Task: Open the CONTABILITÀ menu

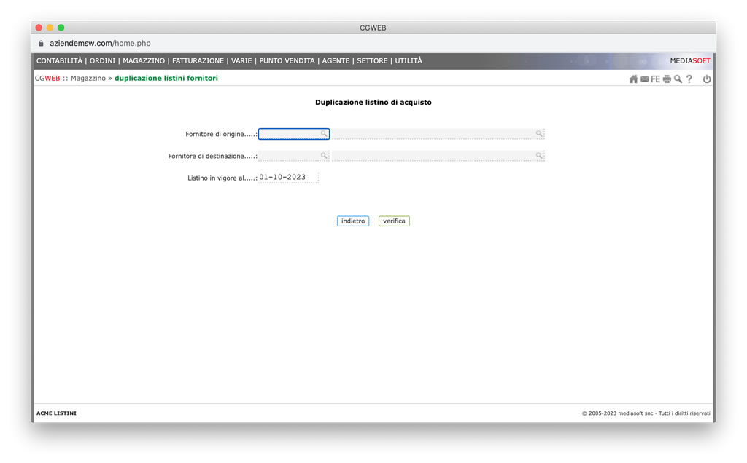Action: (59, 61)
